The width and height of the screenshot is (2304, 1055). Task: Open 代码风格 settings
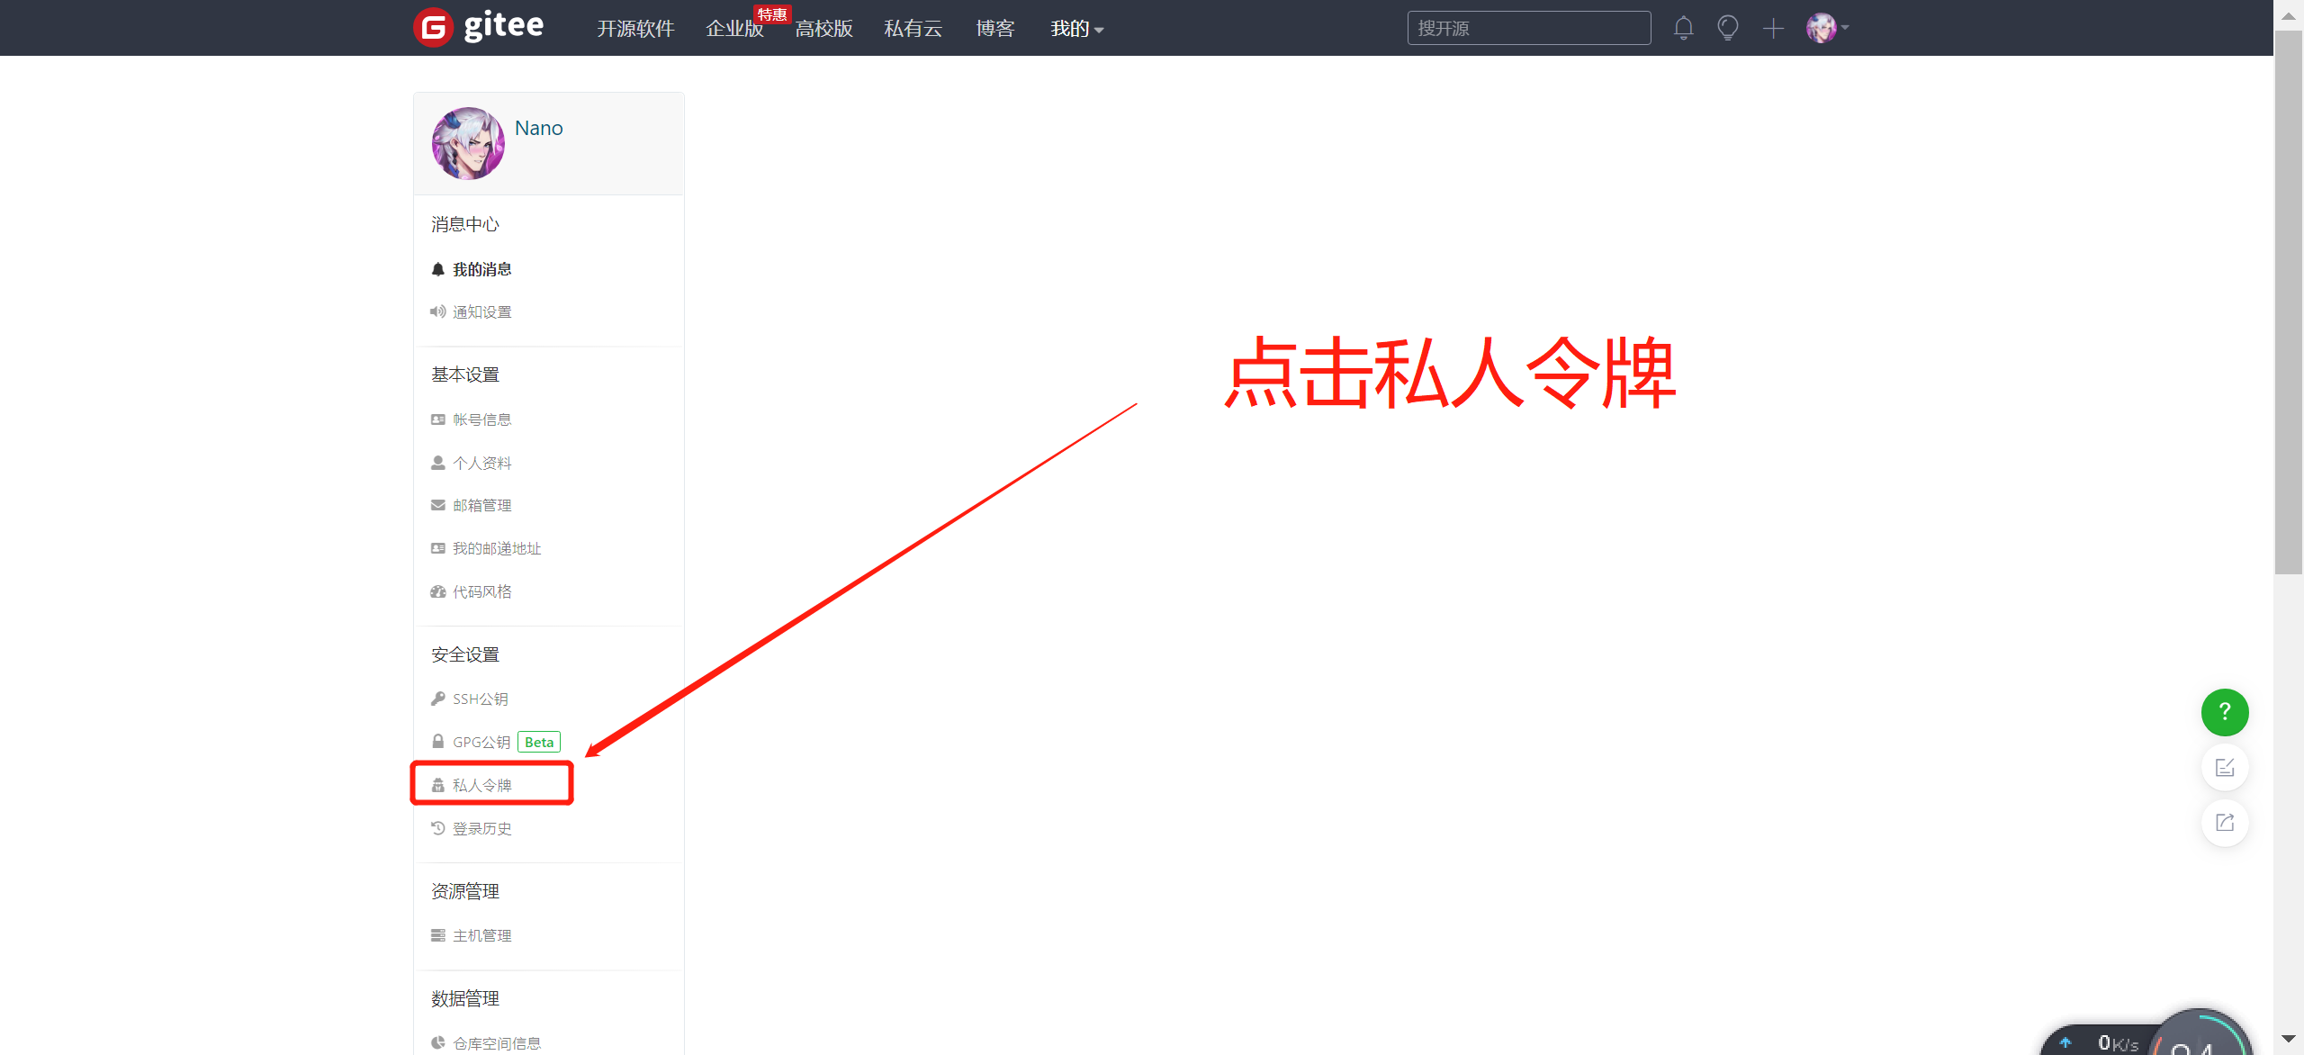click(x=481, y=591)
